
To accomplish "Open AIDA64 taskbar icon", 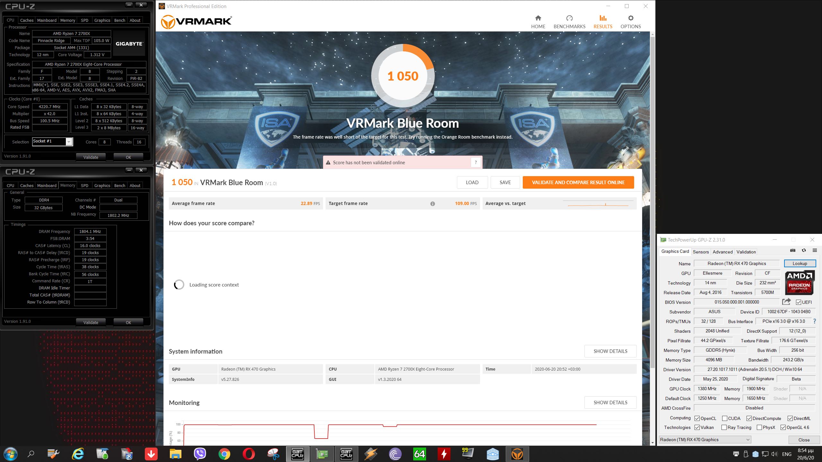I will click(x=419, y=454).
